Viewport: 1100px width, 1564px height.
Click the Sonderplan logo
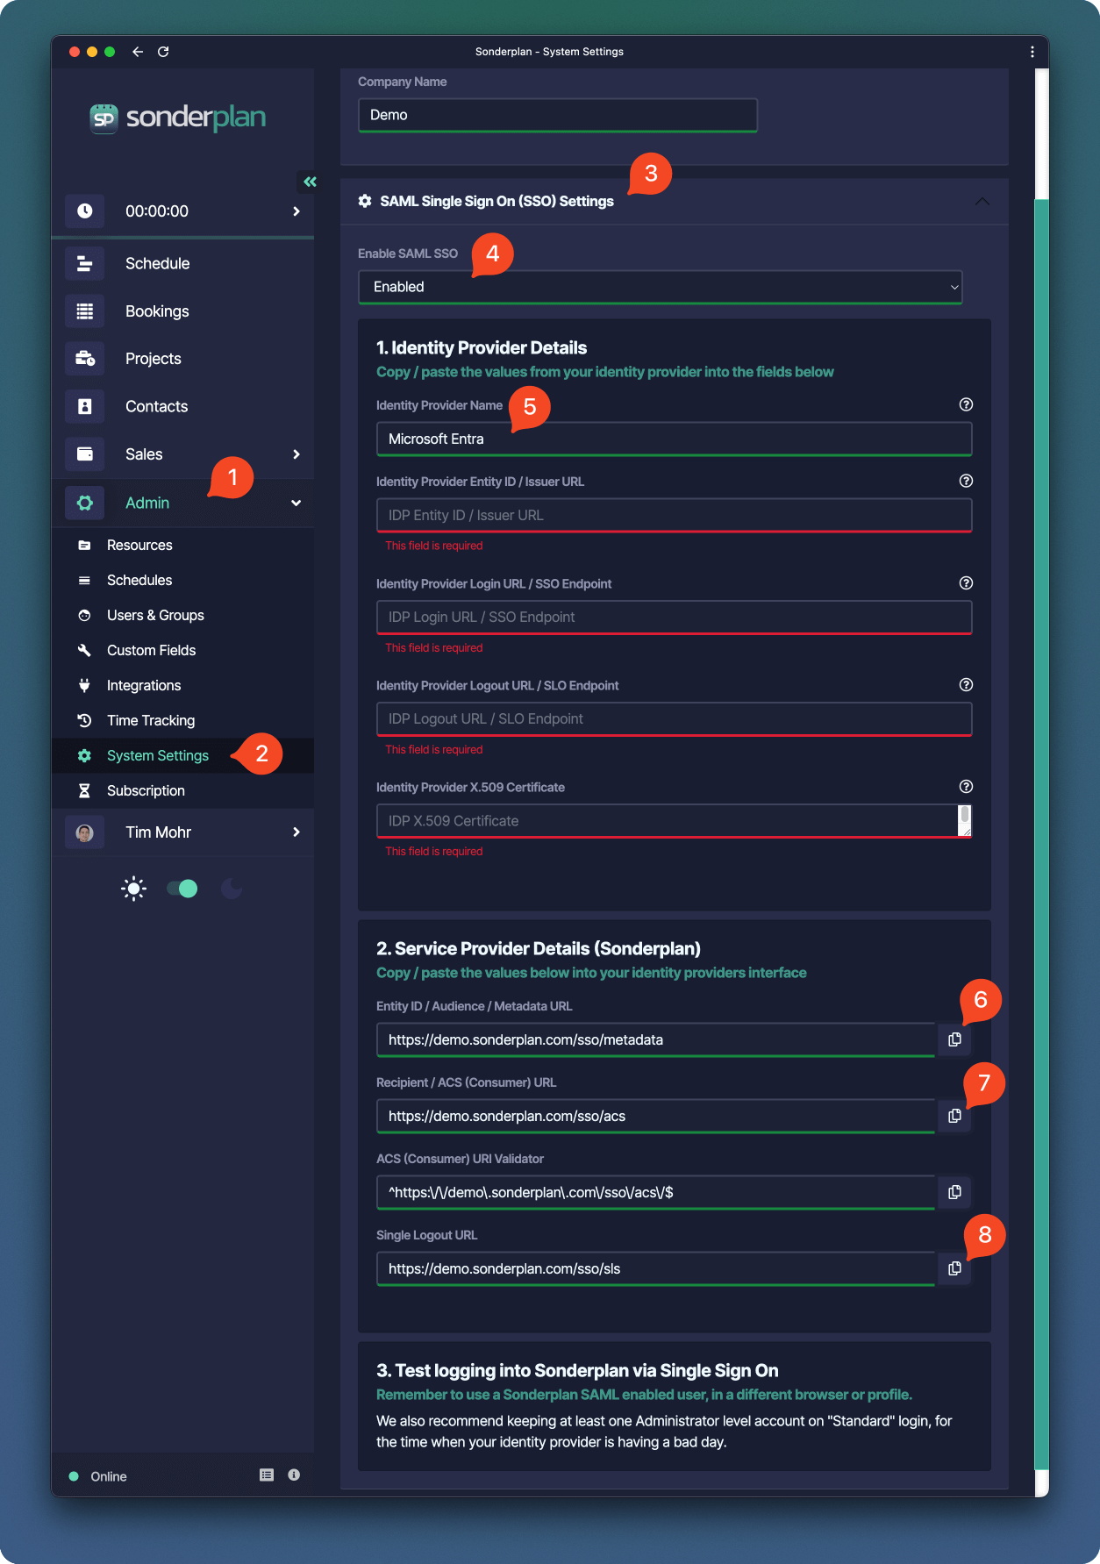point(178,118)
